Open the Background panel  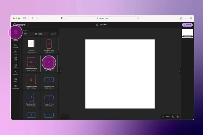pyautogui.click(x=16, y=87)
